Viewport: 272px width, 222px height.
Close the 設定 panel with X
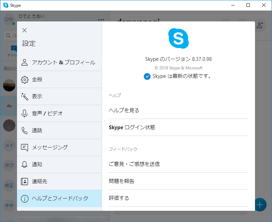tap(24, 30)
